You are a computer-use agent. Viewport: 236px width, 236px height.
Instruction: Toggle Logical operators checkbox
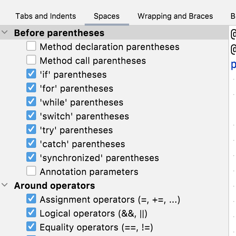click(x=31, y=213)
